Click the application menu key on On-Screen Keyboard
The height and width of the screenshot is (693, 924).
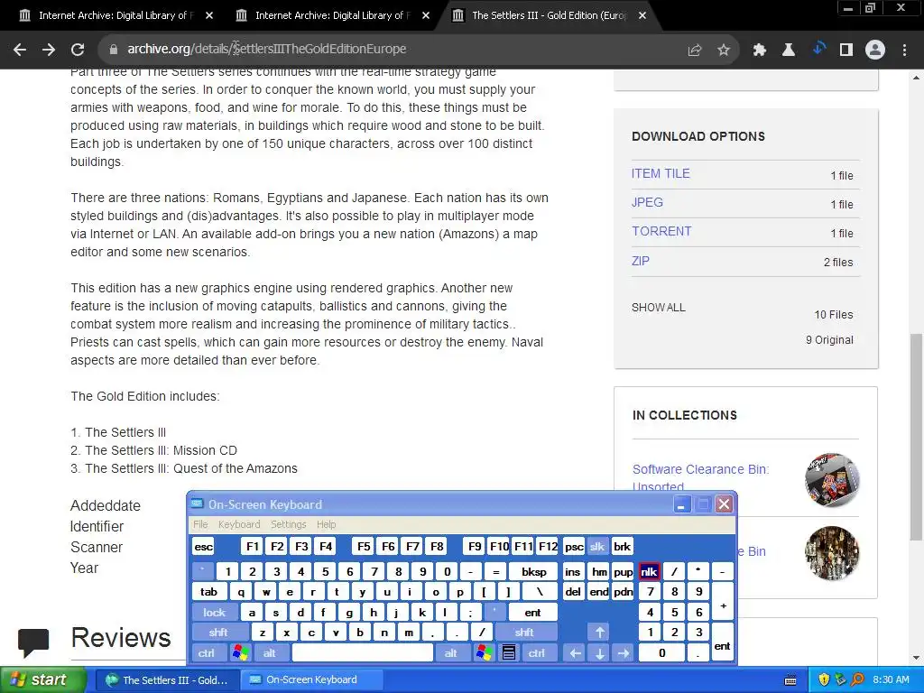[509, 653]
